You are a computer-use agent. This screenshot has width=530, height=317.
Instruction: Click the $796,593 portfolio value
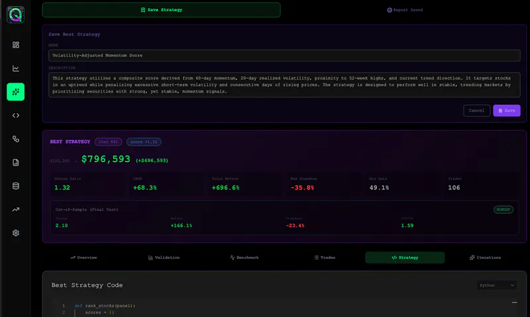pos(106,159)
